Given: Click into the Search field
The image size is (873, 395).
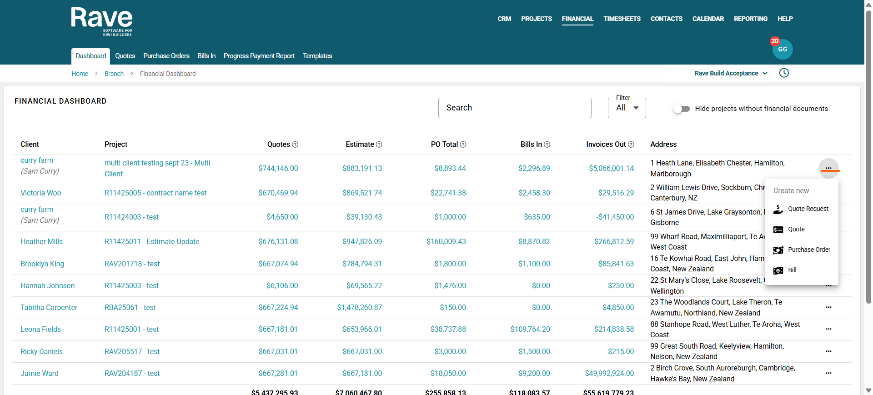Looking at the screenshot, I should point(514,108).
